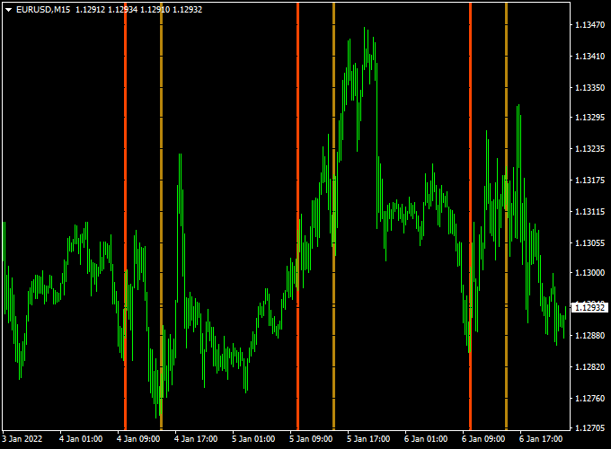Open the chart menu triangle beside EURUSD,M15
Screen dimensions: 611x449
click(8, 10)
